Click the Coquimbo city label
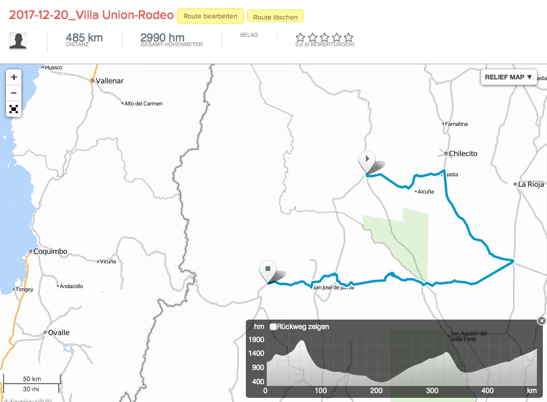547x402 pixels. click(50, 251)
